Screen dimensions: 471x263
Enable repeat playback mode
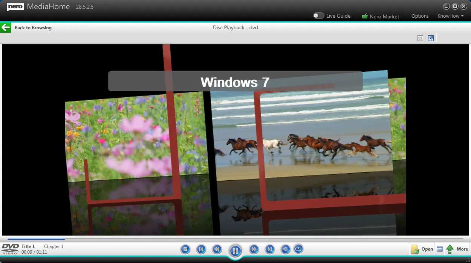[x=298, y=249]
